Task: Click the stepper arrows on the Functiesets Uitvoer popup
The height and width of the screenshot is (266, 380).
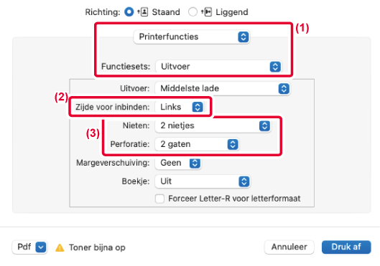Action: coord(275,67)
